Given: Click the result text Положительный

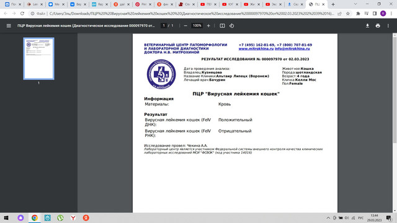Looking at the screenshot, I should point(235,120).
